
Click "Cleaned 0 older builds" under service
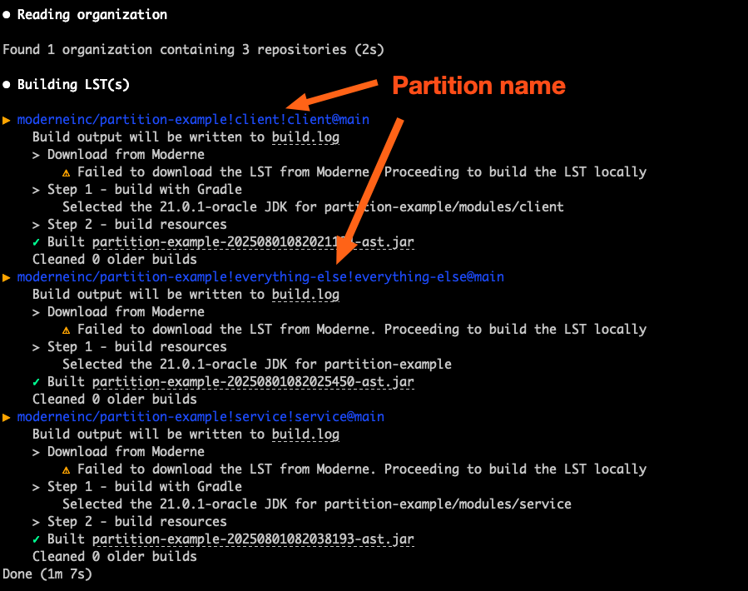pos(115,557)
